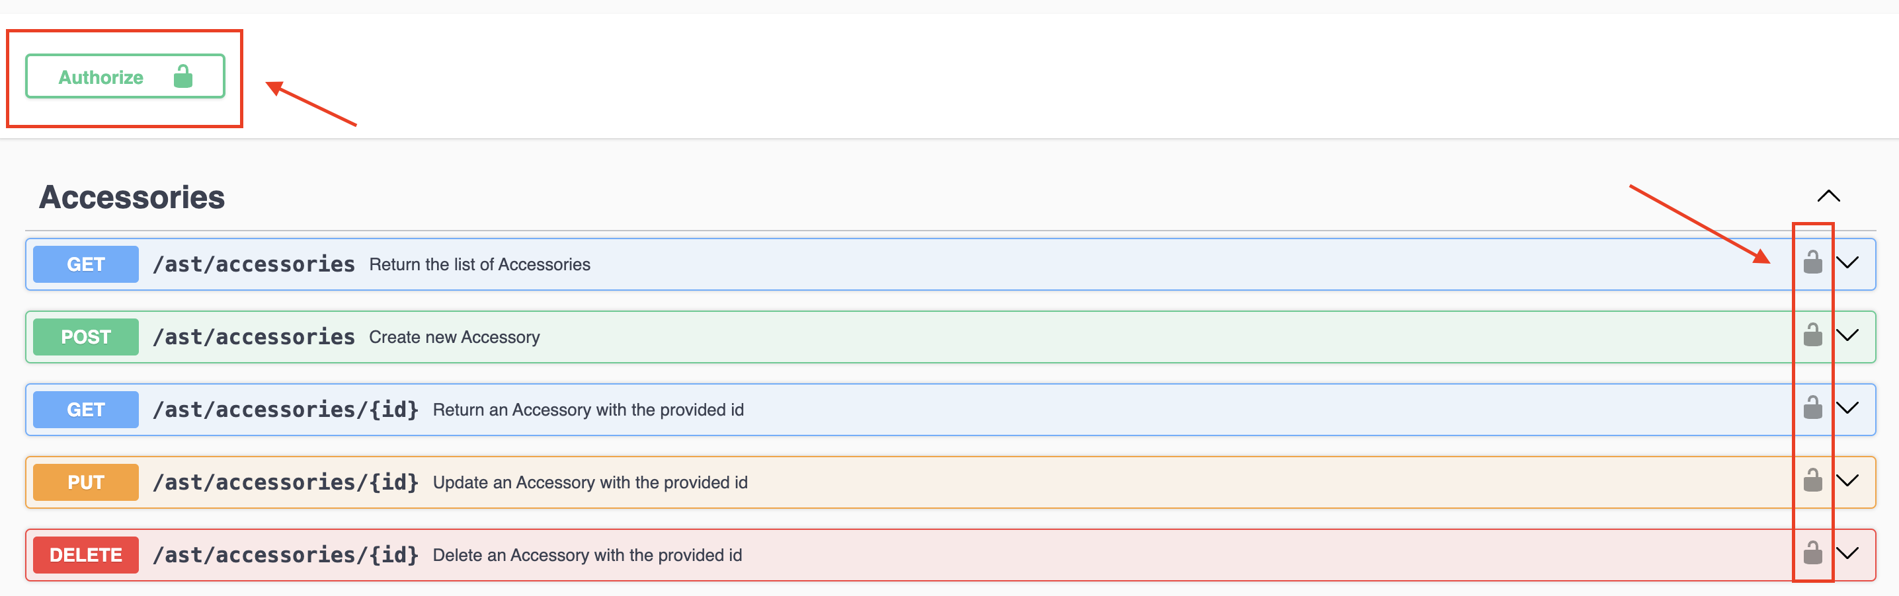Click the lock icon on GET /ast/accessories row
The image size is (1899, 596).
click(x=1812, y=262)
